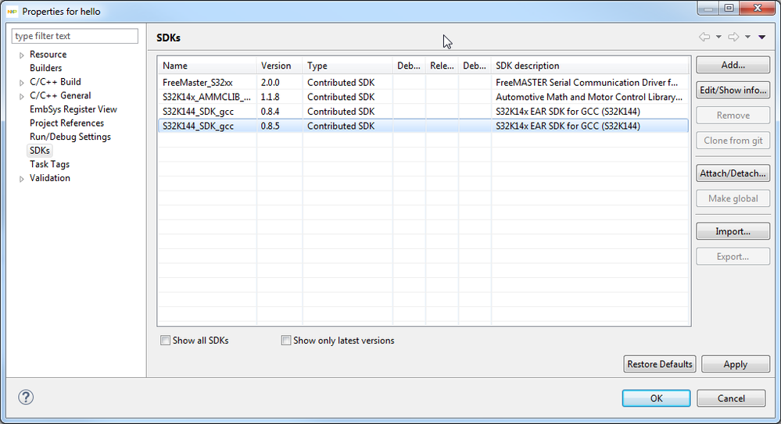Select Resource in the tree
Viewport: 781px width, 424px height.
pos(48,54)
